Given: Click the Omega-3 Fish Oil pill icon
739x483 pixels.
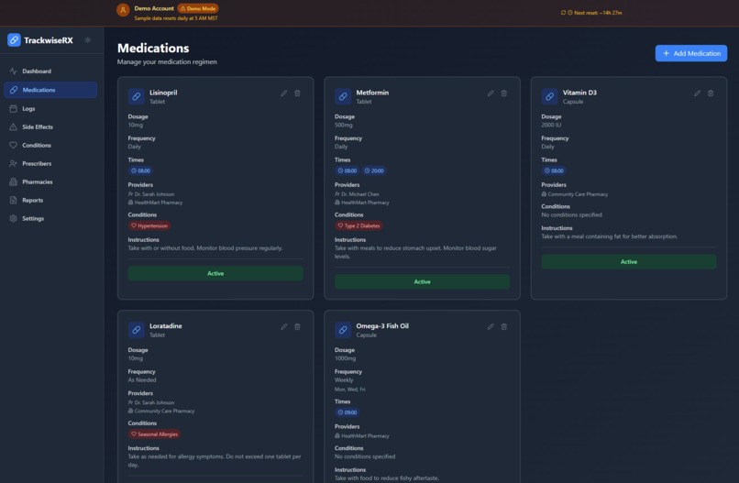Looking at the screenshot, I should 343,330.
